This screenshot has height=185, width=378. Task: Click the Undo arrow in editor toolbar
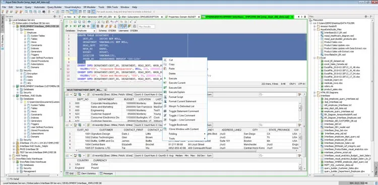click(111, 22)
